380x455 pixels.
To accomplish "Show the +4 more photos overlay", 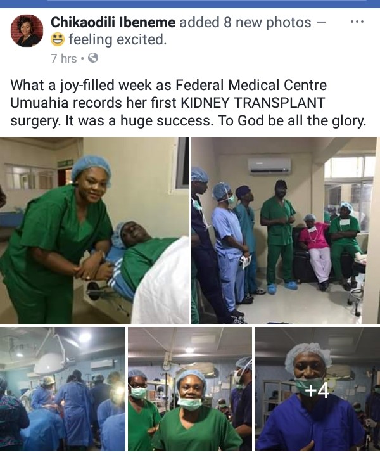I will [x=317, y=389].
